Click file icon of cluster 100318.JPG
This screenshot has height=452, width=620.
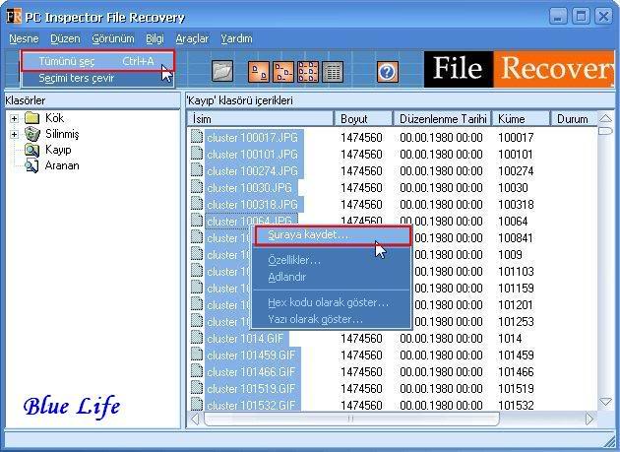coord(197,204)
